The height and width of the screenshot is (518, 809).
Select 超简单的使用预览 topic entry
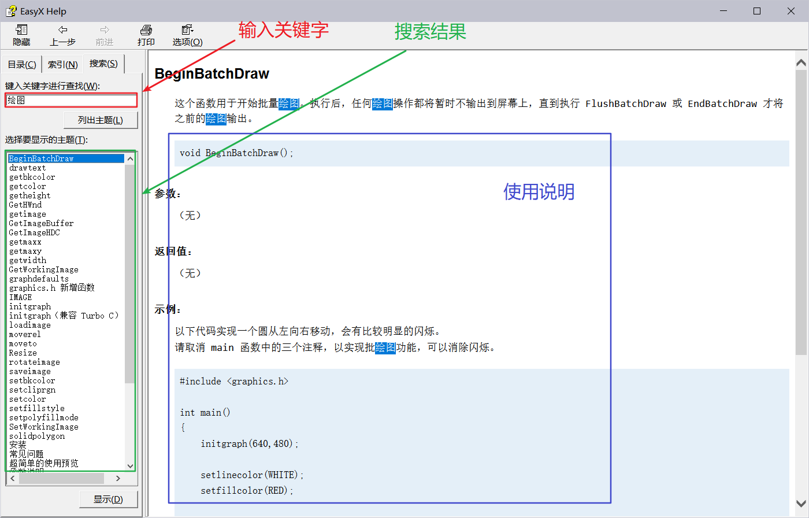pos(43,464)
